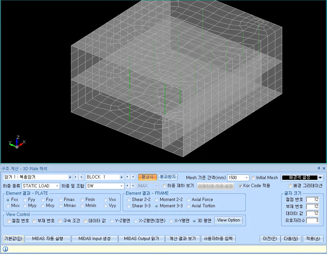
Task: Toggle 부재 번호 view checkbox
Action: [x=34, y=221]
